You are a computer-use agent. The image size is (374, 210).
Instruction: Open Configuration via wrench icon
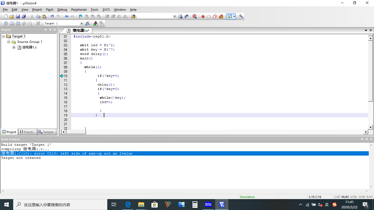coord(241,16)
